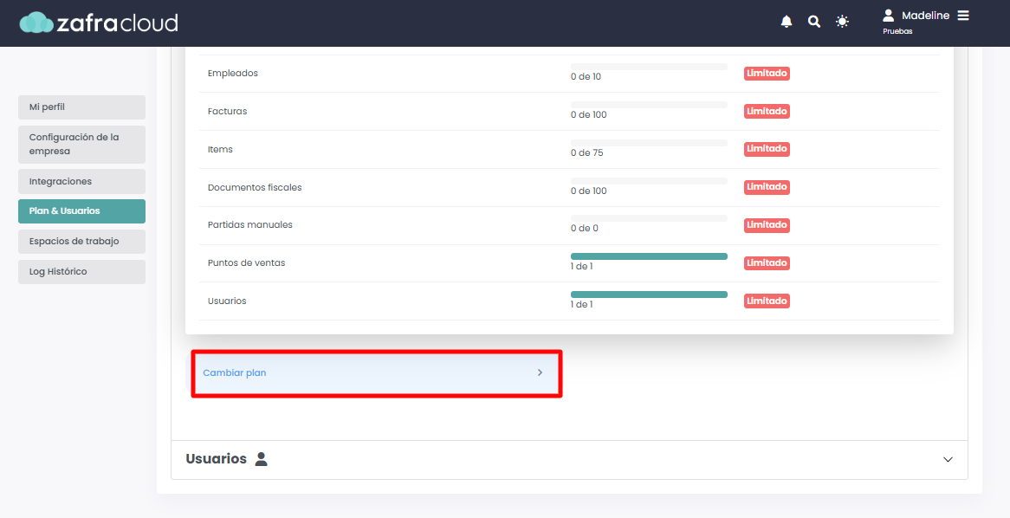Click Limitado badge in Usuarios row
Image resolution: width=1010 pixels, height=518 pixels.
tap(767, 301)
